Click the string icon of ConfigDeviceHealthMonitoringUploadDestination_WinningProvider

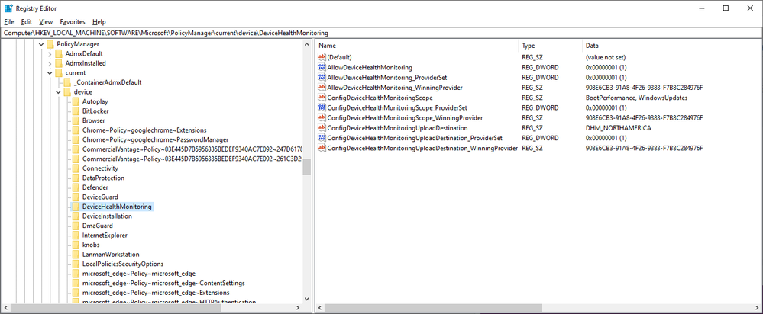[322, 148]
